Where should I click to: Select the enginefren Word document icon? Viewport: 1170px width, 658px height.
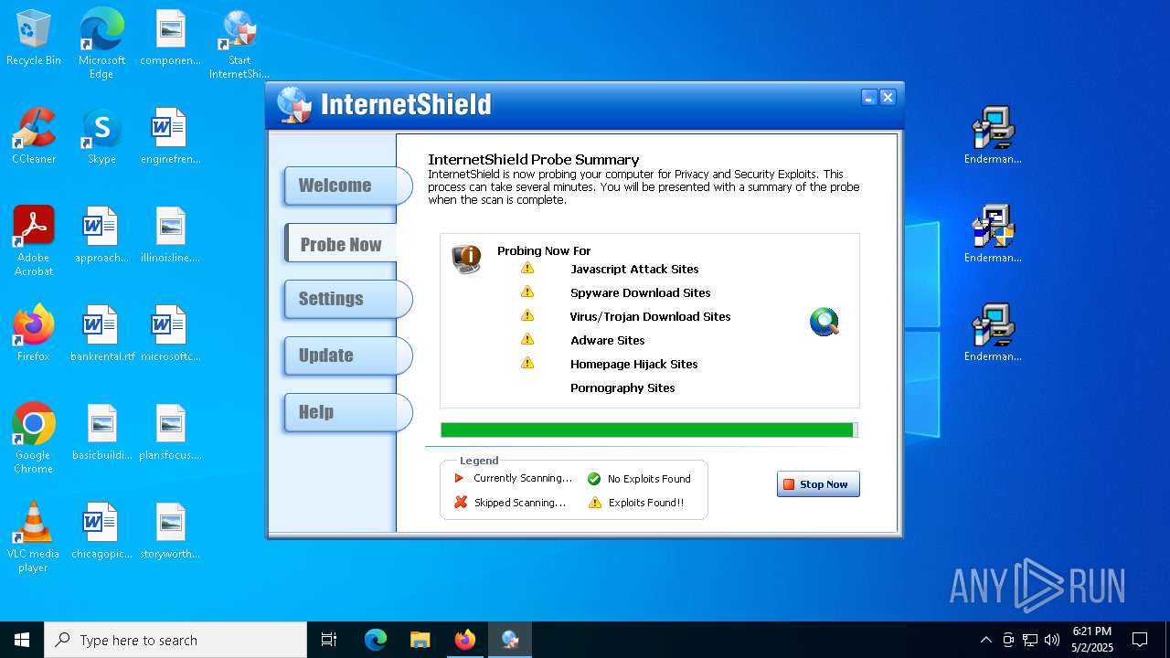(170, 136)
